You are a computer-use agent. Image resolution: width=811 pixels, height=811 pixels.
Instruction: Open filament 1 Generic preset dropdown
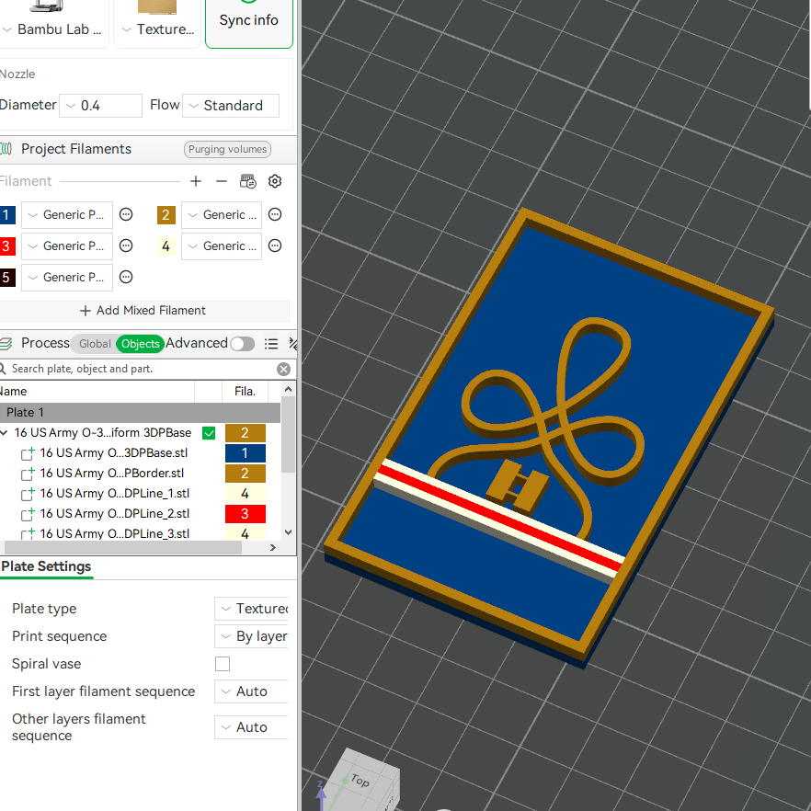67,214
